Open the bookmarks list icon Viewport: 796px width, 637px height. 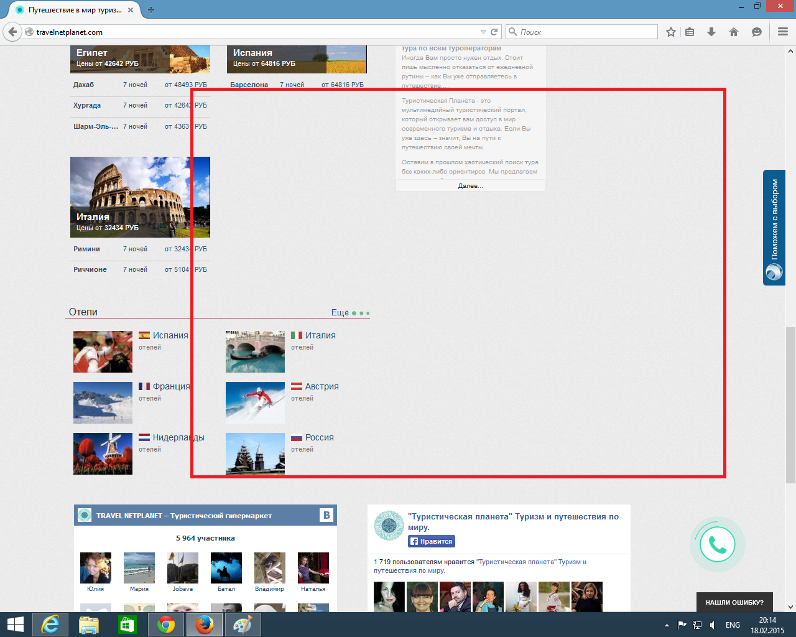click(x=690, y=32)
